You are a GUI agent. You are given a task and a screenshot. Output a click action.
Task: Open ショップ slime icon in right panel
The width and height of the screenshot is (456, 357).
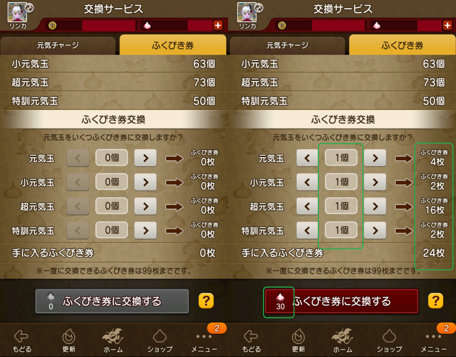click(x=389, y=337)
